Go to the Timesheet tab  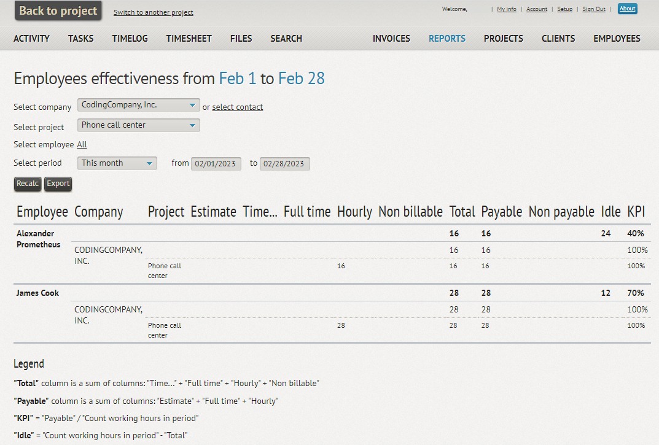pyautogui.click(x=189, y=38)
